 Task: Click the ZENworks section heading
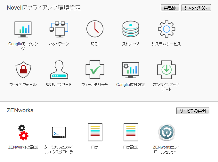click(x=20, y=110)
